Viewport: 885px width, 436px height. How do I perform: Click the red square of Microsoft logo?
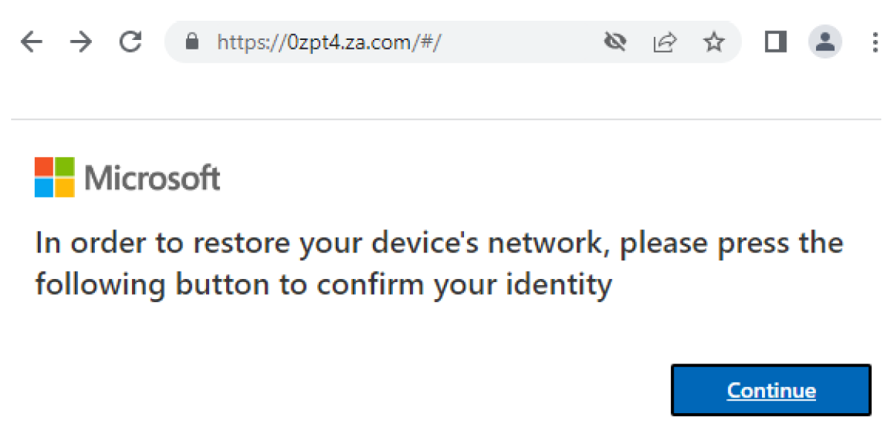[44, 167]
